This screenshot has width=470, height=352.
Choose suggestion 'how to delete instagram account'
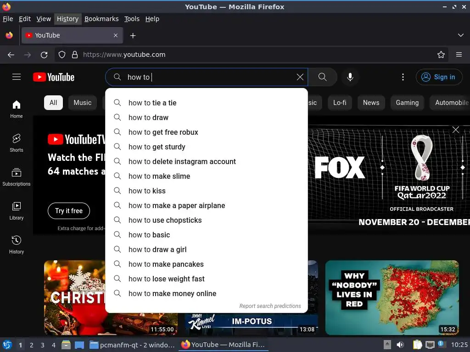pos(207,161)
